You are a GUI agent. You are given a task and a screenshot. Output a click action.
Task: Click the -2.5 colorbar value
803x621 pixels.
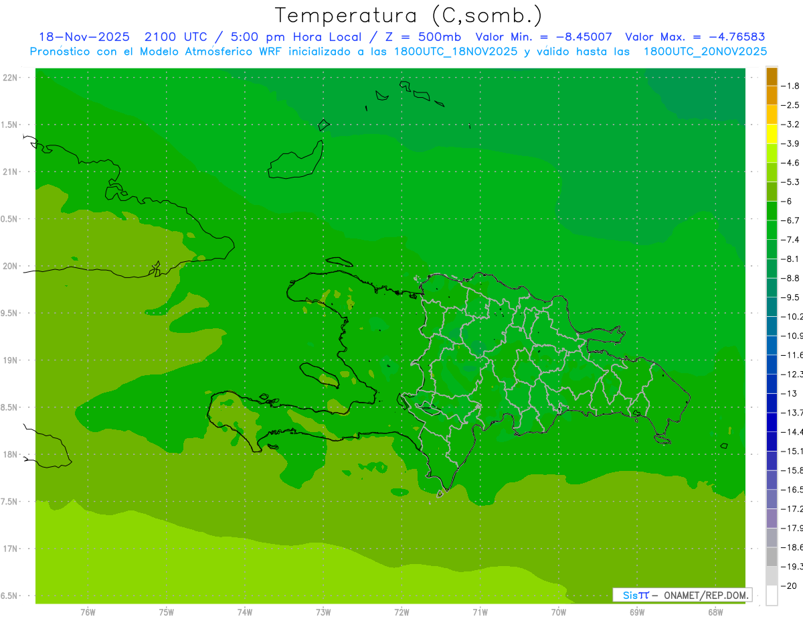(x=792, y=105)
